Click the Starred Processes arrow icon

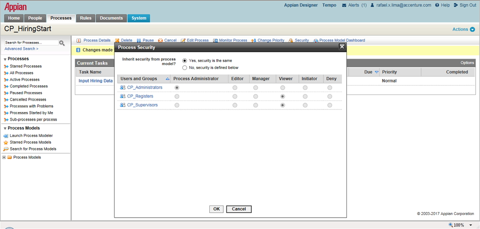click(6, 66)
